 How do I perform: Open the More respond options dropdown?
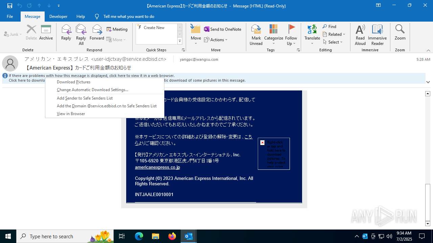116,39
